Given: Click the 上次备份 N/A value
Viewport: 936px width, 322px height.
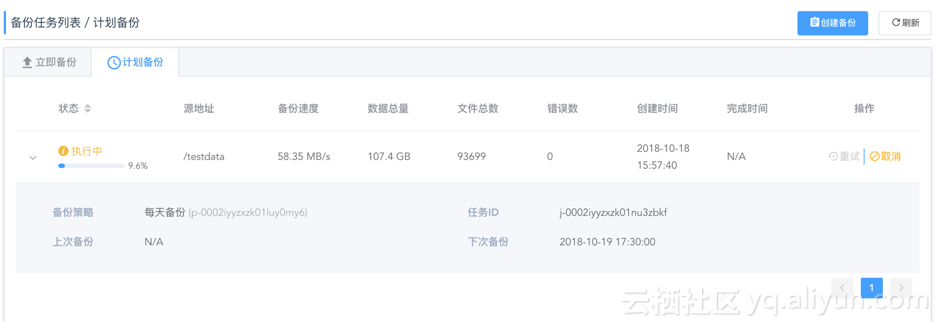Looking at the screenshot, I should coord(154,242).
